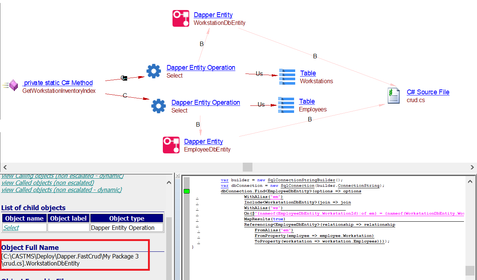
Task: Select the gear icon linked to Employees
Action: point(158,106)
